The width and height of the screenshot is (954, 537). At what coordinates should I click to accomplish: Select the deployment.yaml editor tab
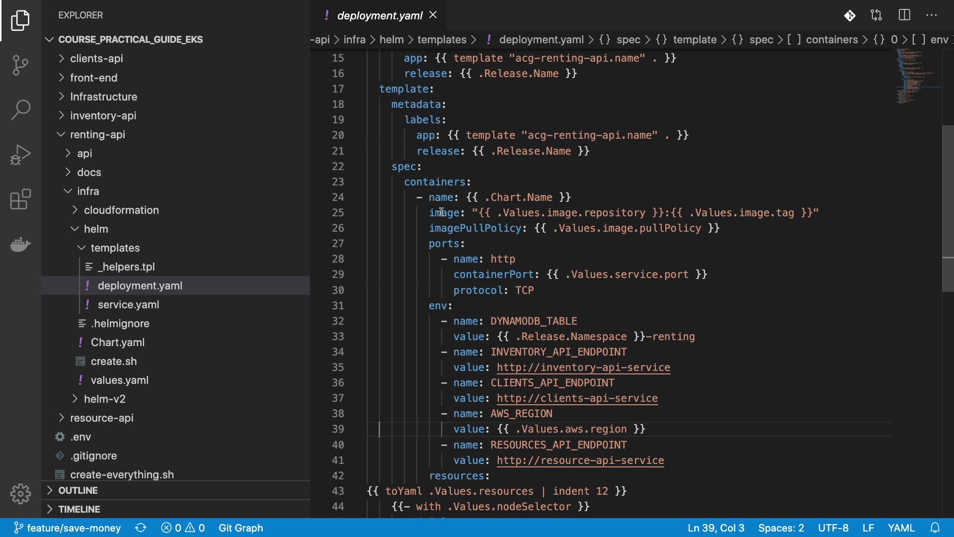point(379,15)
